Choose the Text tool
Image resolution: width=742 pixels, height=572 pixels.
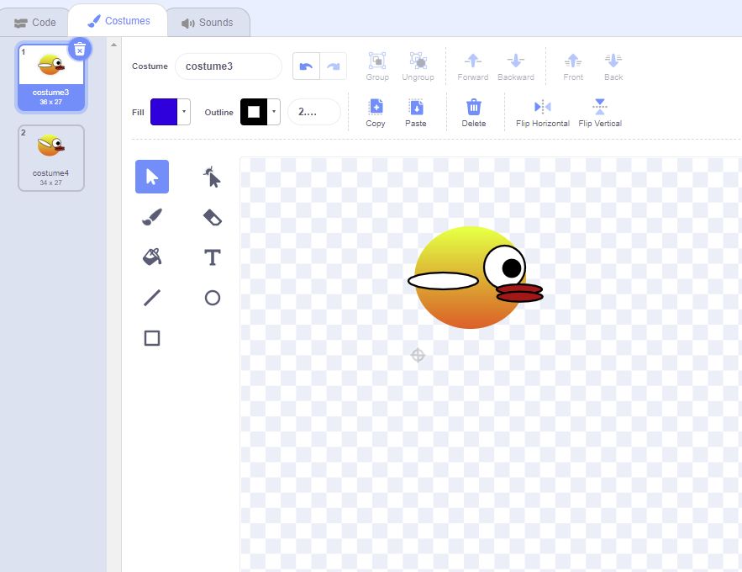(212, 257)
